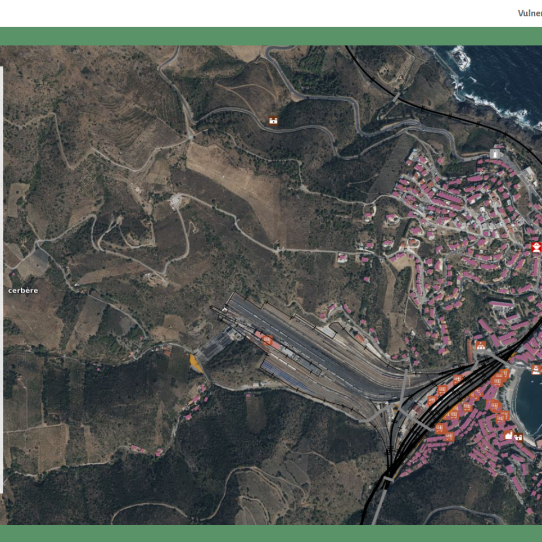Click the white factory icon near the beach
This screenshot has width=542, height=542.
point(508,435)
